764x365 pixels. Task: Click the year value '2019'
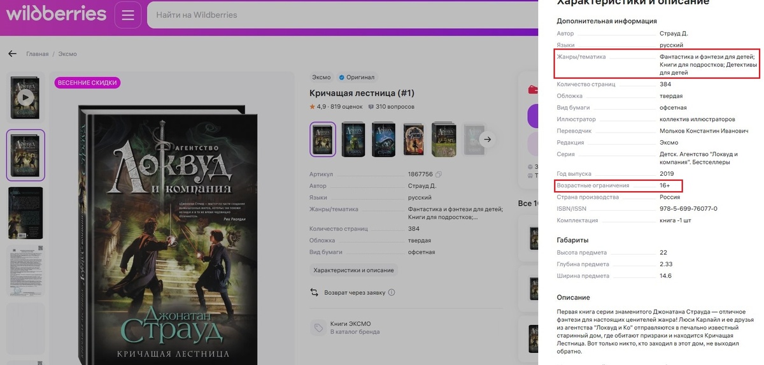[x=667, y=173]
